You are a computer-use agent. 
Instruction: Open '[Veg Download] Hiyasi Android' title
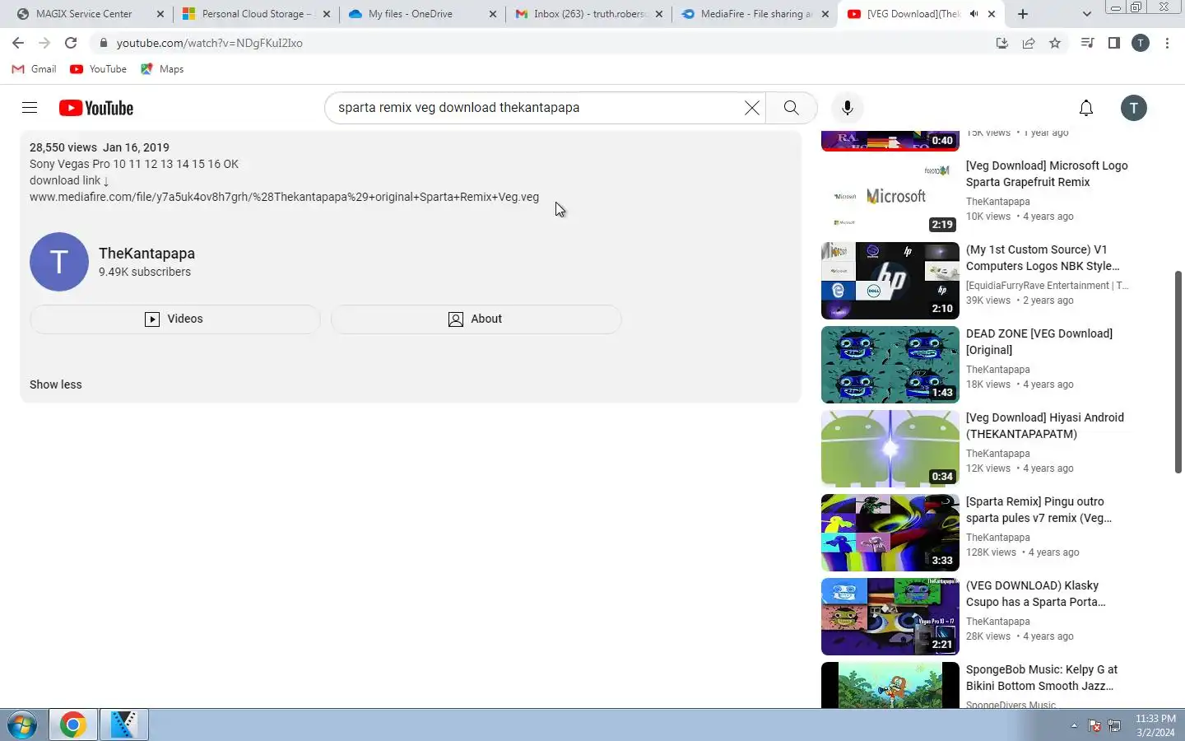[1045, 426]
